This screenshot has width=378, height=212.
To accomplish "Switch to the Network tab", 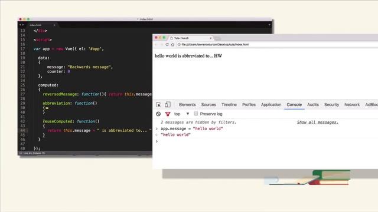I will 352,105.
